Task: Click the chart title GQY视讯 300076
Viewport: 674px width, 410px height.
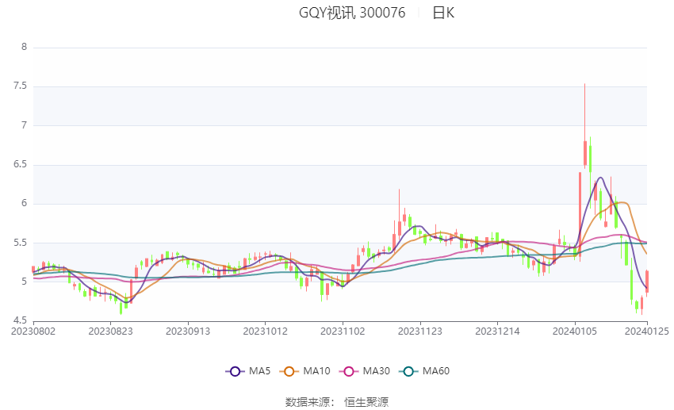Action: coord(352,13)
